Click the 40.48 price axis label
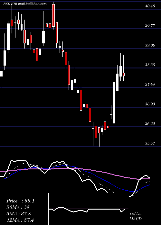 [150, 6]
